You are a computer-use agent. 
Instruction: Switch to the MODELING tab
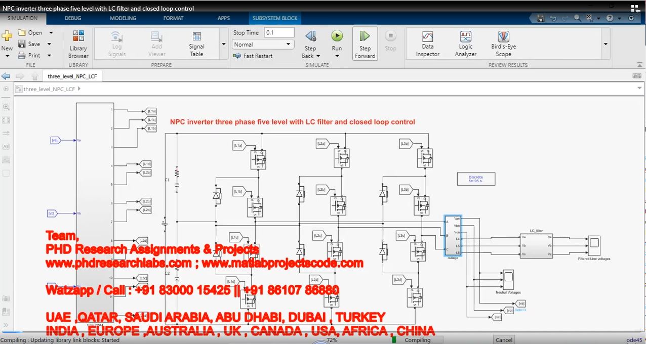click(123, 18)
